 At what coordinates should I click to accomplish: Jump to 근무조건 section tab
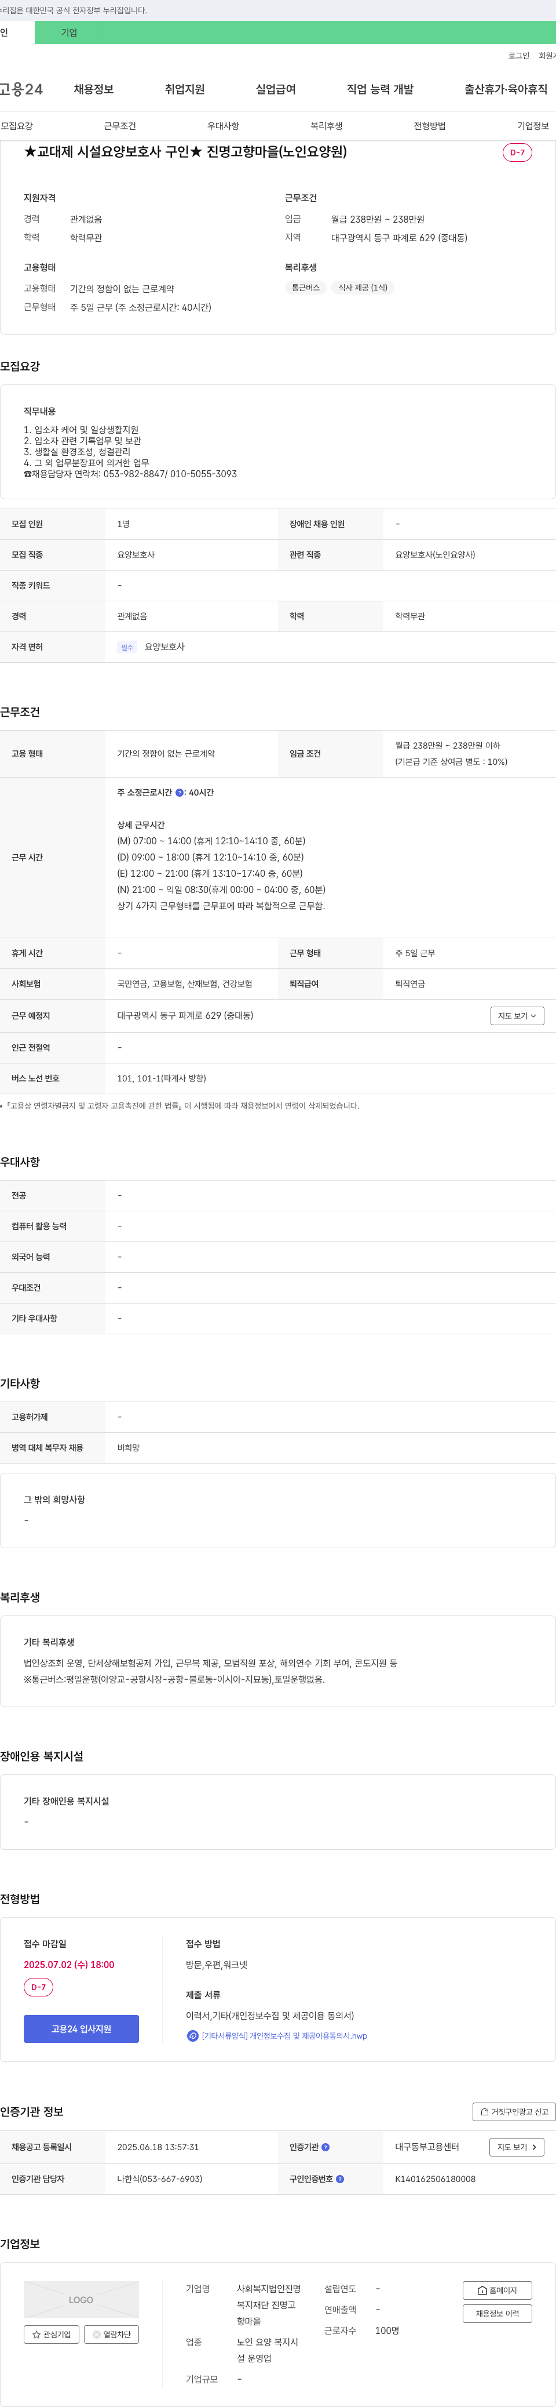pyautogui.click(x=120, y=126)
